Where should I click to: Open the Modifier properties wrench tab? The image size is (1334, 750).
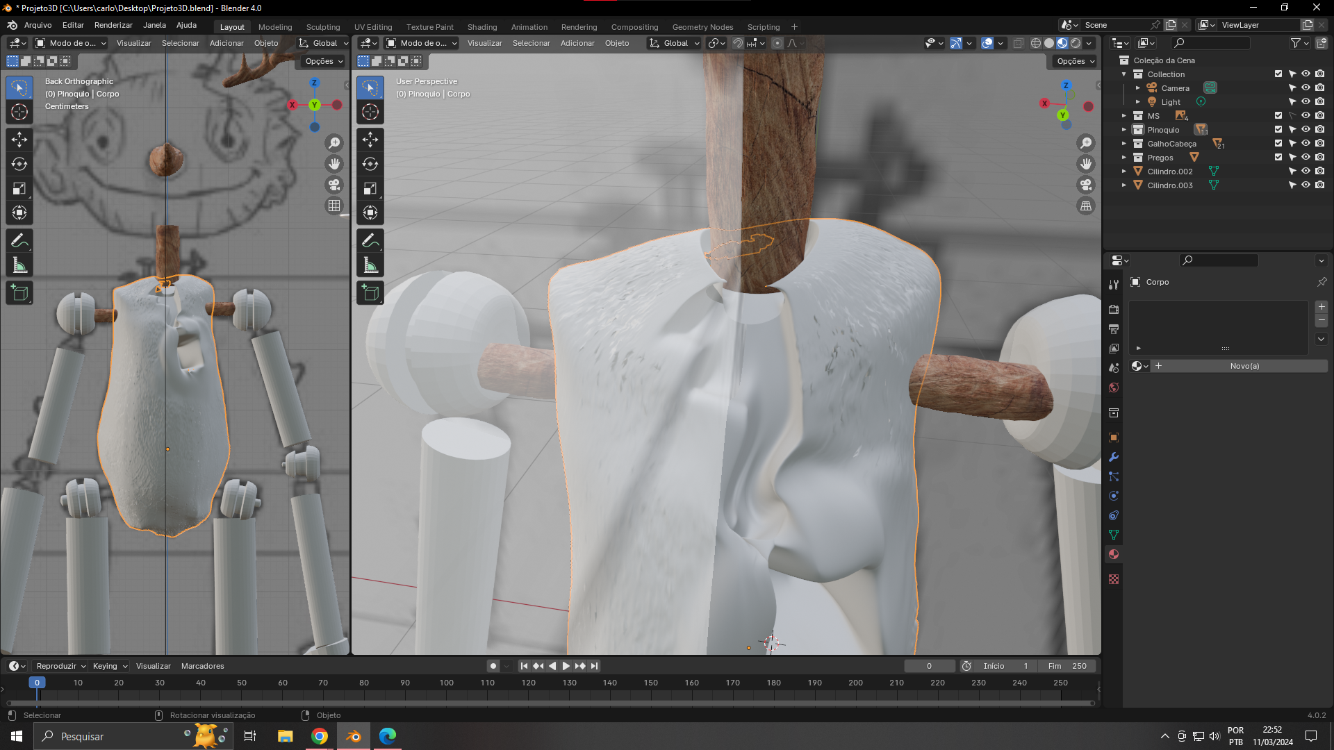point(1114,457)
